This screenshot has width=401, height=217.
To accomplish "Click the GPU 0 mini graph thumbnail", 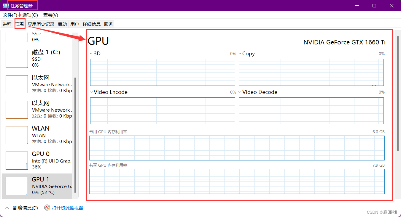I will 17,160.
